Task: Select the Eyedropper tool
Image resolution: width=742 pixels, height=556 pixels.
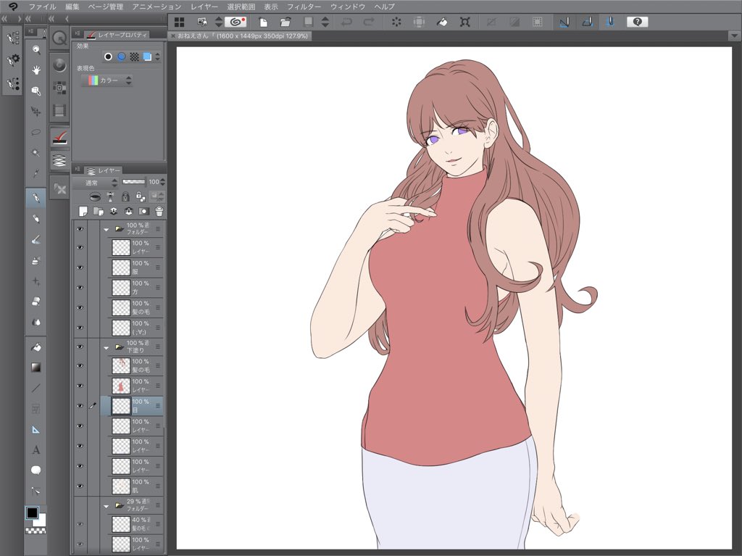Action: [x=36, y=174]
